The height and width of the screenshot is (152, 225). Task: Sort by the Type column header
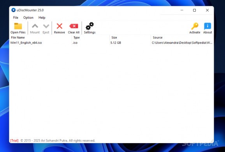tap(91, 38)
